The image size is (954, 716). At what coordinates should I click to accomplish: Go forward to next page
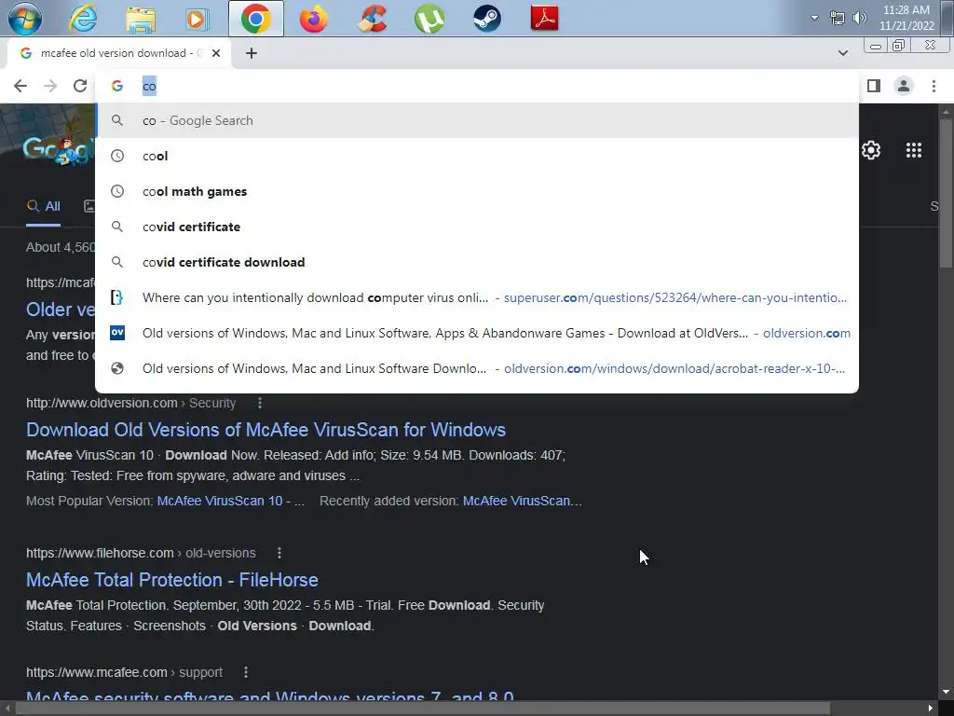click(x=50, y=86)
